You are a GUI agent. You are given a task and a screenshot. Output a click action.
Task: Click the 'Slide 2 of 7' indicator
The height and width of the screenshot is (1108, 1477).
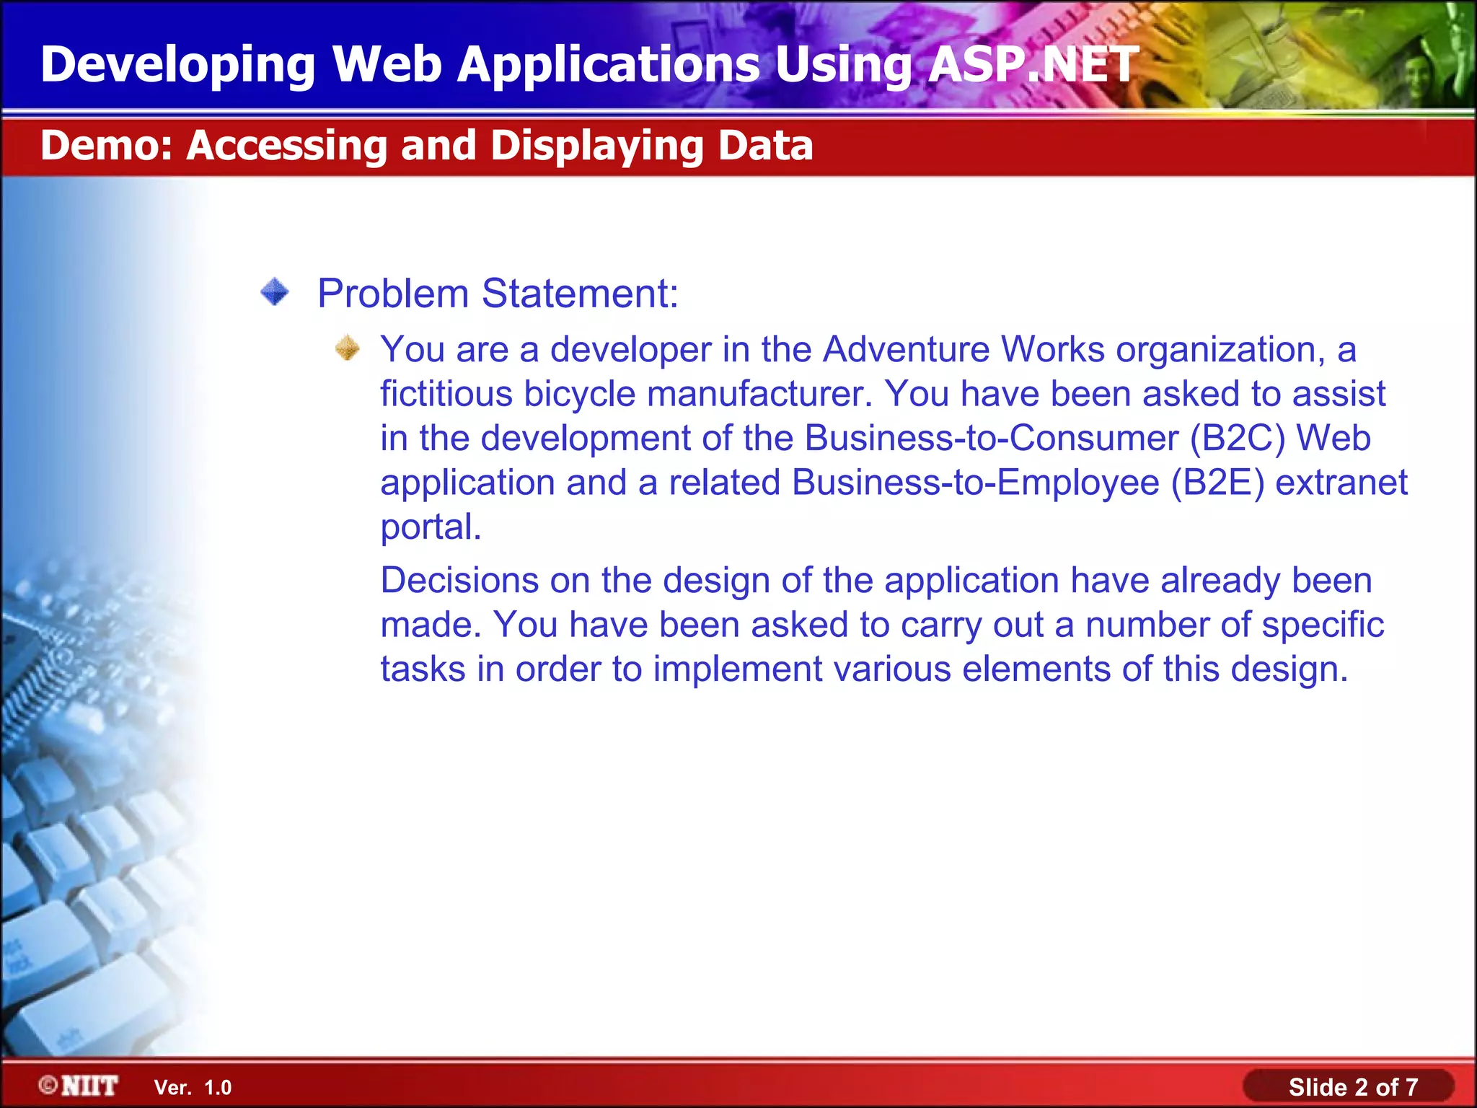click(x=1353, y=1086)
